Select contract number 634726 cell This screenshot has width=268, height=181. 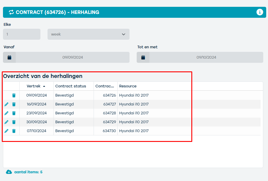106,95
